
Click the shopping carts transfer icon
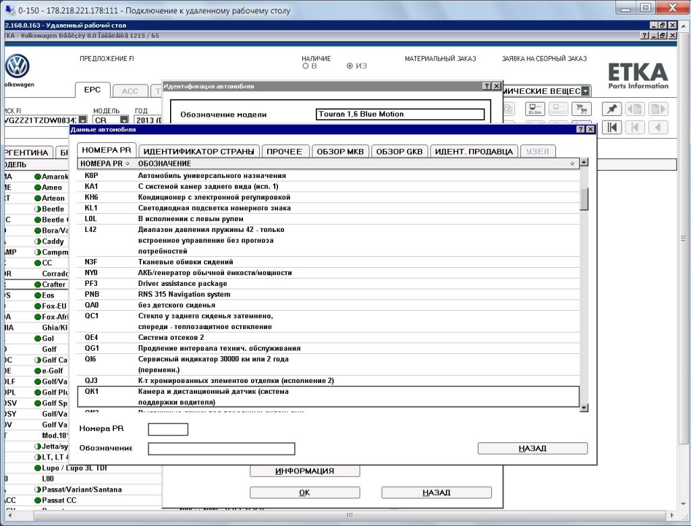[x=582, y=109]
